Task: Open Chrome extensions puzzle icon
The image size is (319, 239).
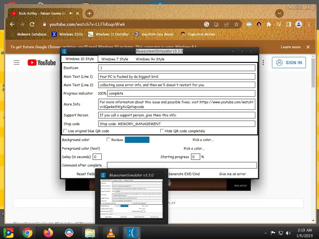Action: 269,24
